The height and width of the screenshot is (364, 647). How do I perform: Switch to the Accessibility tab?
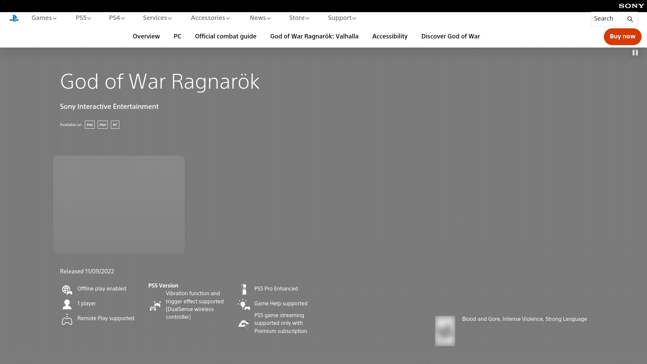click(x=390, y=36)
